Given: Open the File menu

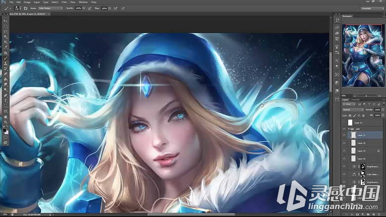Looking at the screenshot, I should (x=11, y=2).
